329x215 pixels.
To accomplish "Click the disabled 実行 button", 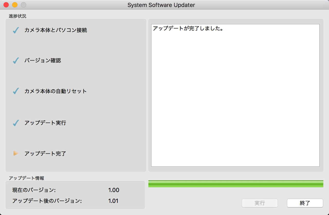I will (260, 203).
